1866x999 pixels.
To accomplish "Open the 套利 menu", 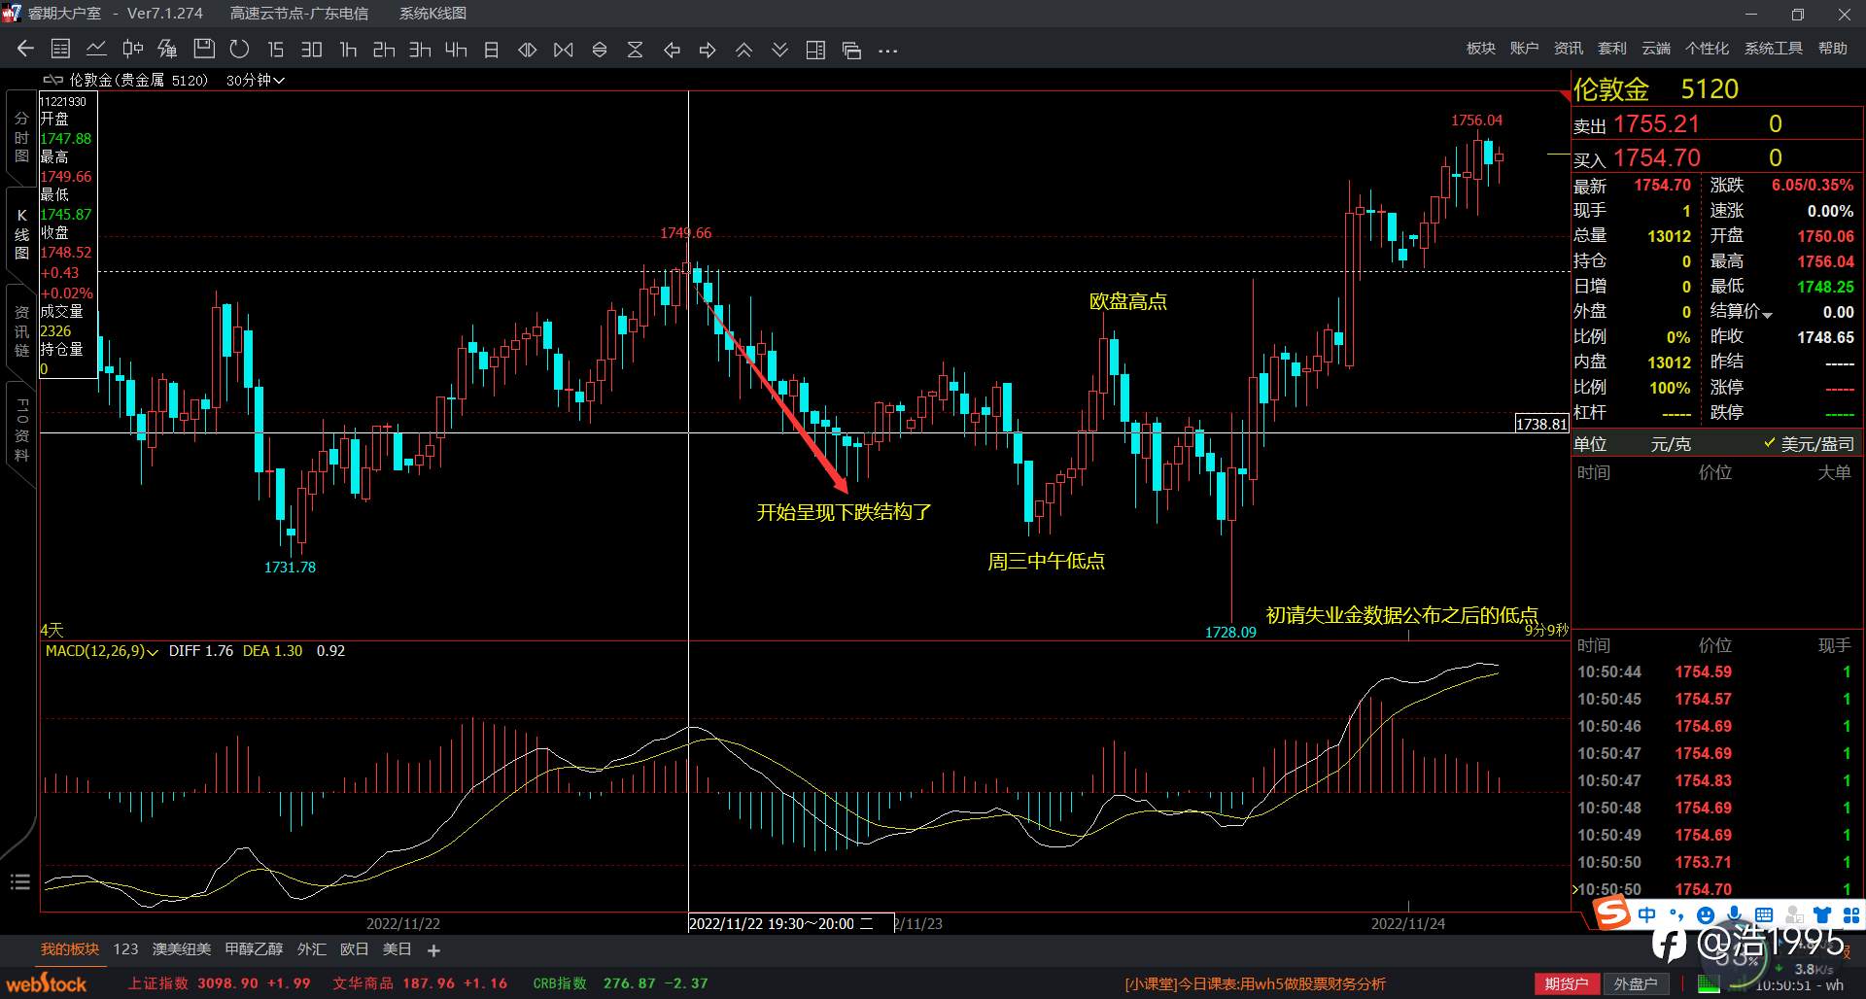I will click(x=1612, y=49).
